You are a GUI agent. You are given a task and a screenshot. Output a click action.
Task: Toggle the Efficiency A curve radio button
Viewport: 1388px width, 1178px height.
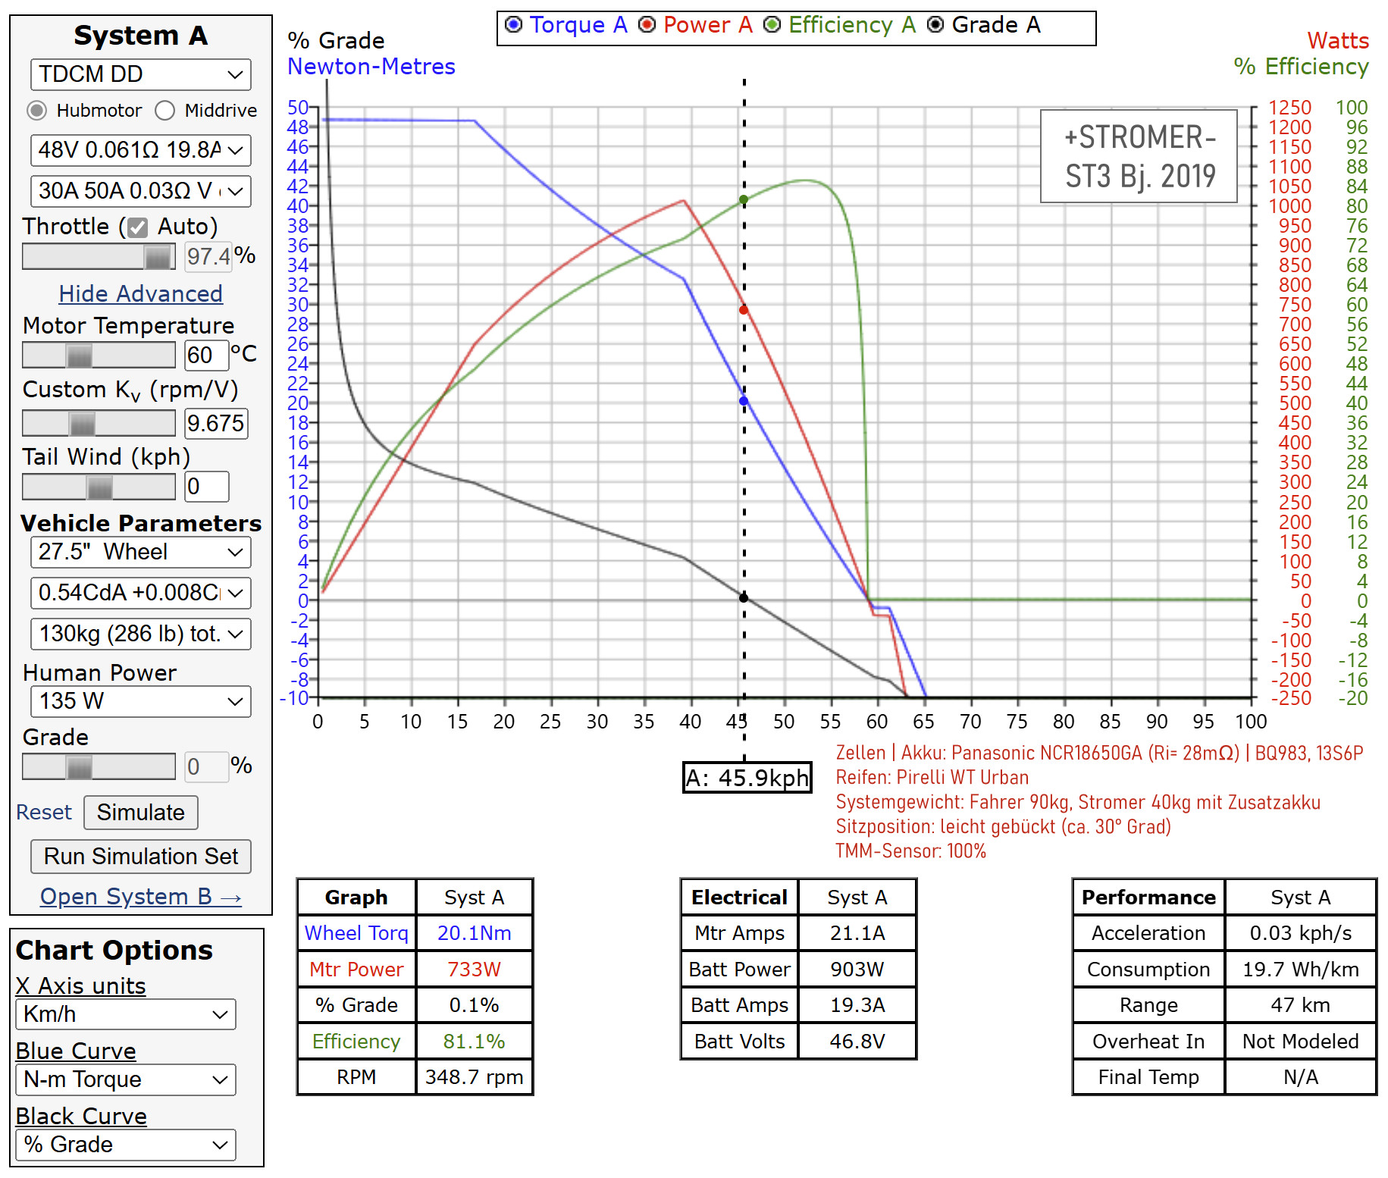[772, 25]
